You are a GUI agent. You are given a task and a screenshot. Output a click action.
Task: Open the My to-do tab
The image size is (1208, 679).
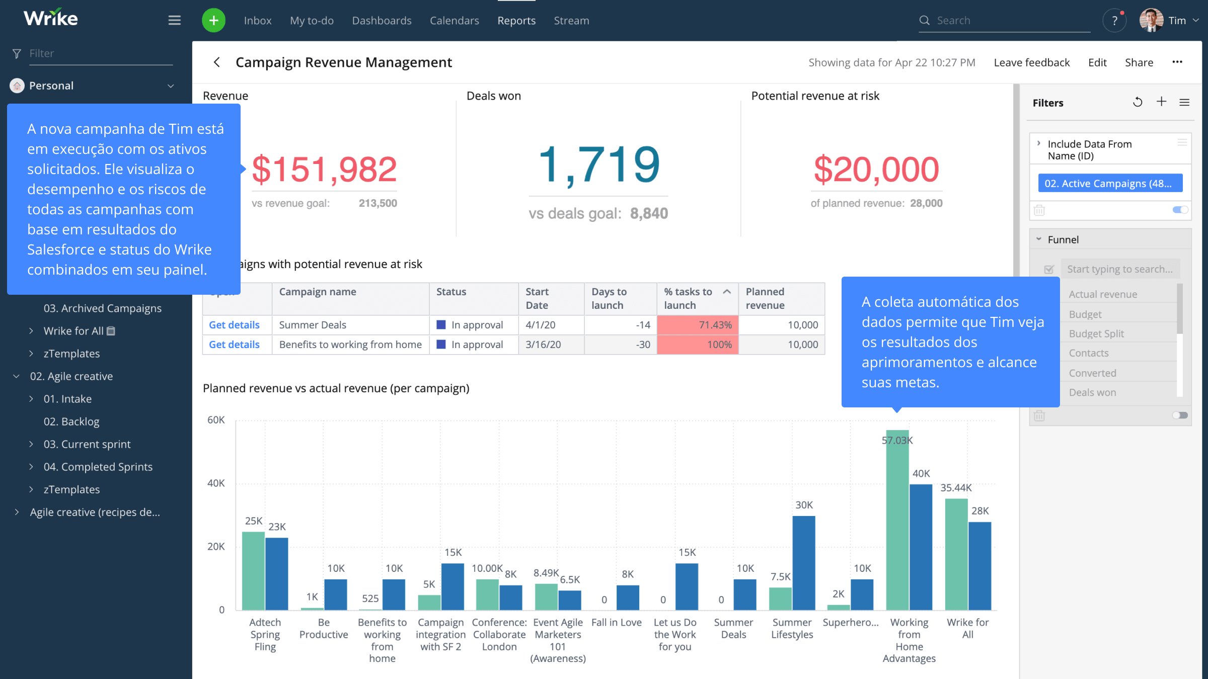[x=312, y=21]
